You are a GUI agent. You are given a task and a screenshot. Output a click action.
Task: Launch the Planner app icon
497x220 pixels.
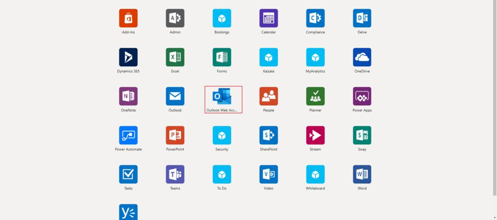pyautogui.click(x=315, y=96)
